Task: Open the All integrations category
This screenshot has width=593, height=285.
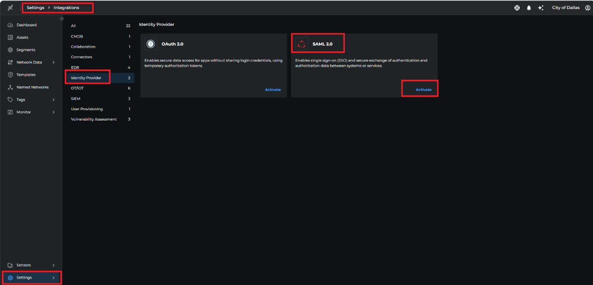Action: click(73, 26)
